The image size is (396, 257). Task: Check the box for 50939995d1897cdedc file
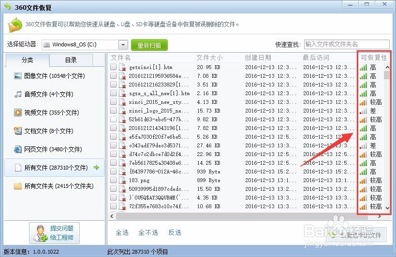[114, 189]
